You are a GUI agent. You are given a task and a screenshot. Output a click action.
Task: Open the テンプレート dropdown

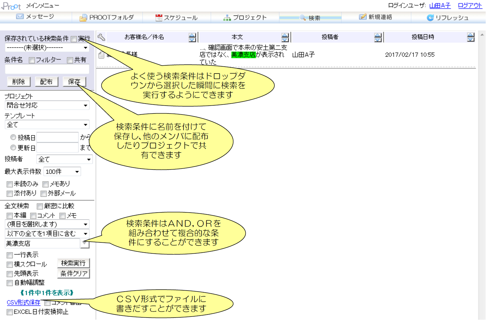pos(47,125)
